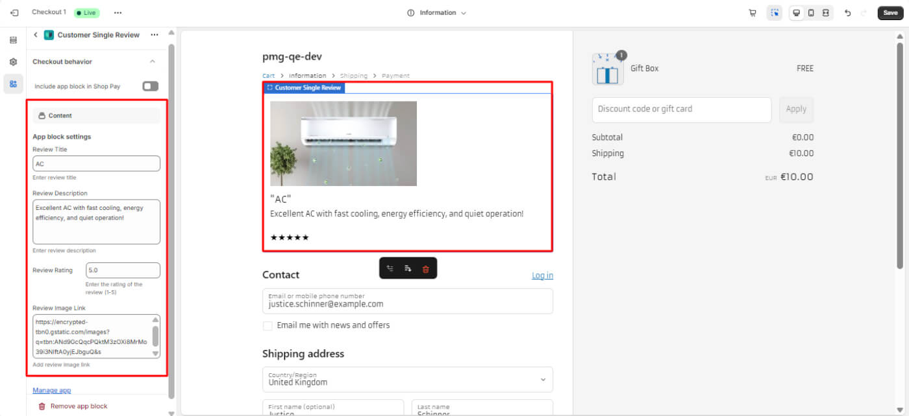Toggle the inspector selection mode icon
Screen dimensions: 909x416
pyautogui.click(x=774, y=13)
